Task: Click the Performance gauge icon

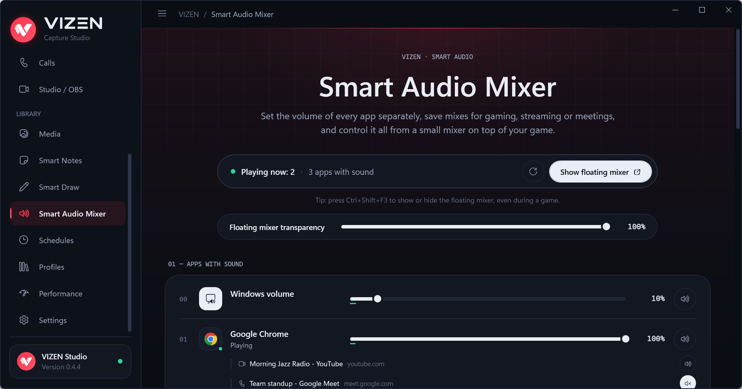Action: [x=24, y=293]
